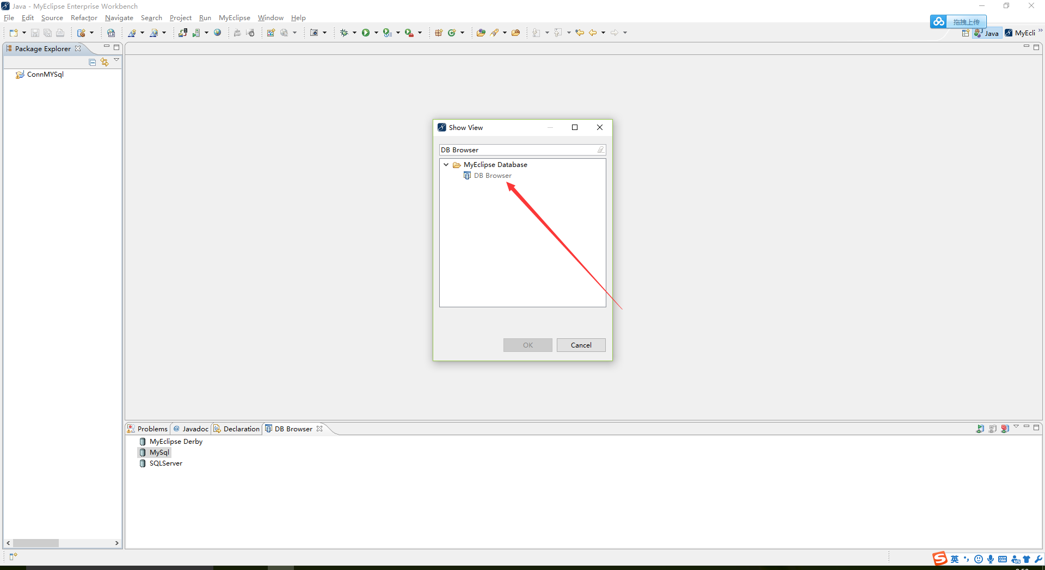
Task: Open the Refactor menu
Action: tap(84, 18)
